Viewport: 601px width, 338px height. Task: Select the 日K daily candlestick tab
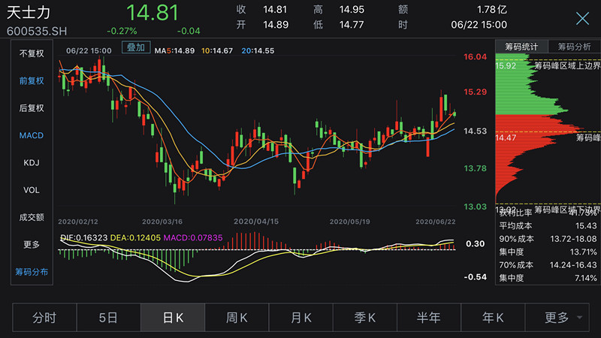pos(173,317)
